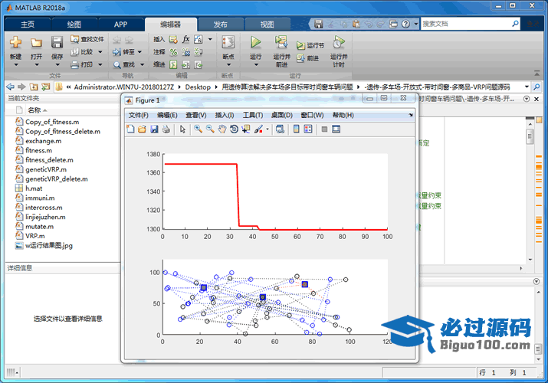Select exchange.m in file list
This screenshot has height=383, width=548.
coord(44,141)
